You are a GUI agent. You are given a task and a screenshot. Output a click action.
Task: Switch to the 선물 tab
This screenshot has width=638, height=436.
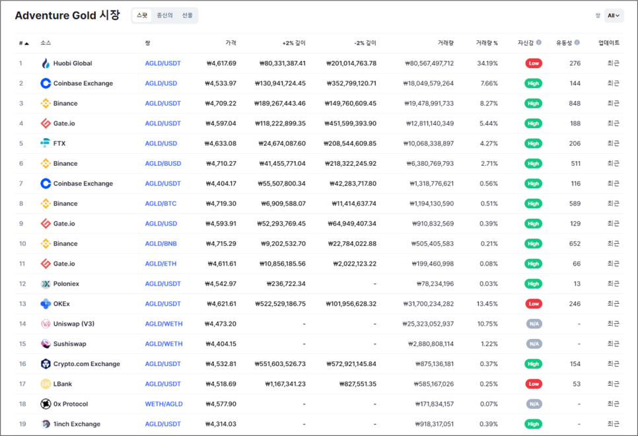coord(187,15)
